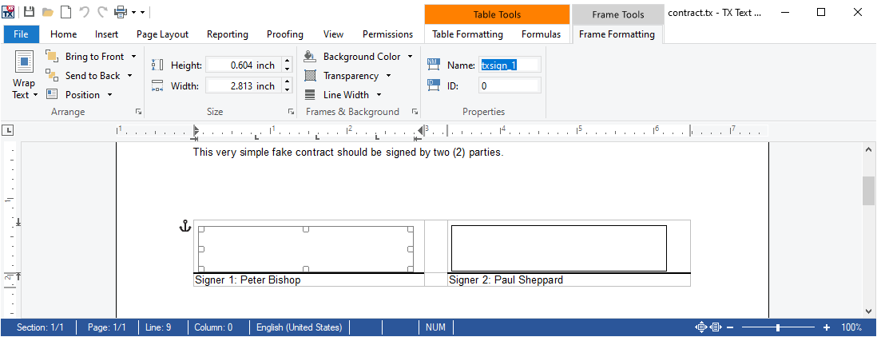Expand the Send to Back dropdown arrow
Viewport: 877px width, 337px height.
point(129,75)
